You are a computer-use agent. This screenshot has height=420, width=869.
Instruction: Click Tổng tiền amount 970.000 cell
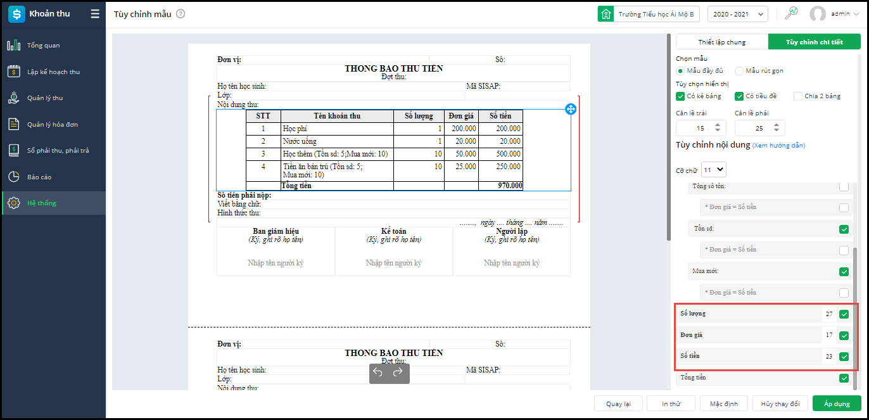tap(501, 186)
